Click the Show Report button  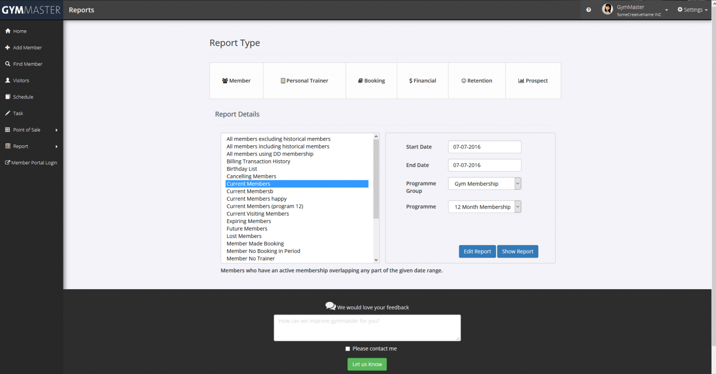(x=517, y=252)
